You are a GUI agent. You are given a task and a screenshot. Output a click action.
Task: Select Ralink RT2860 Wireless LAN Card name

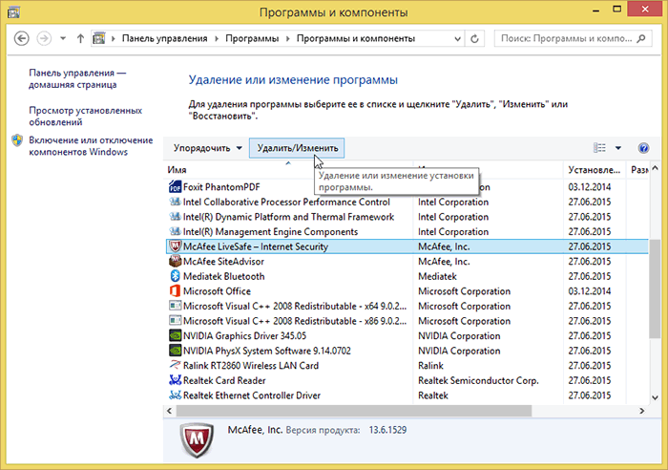tap(251, 366)
